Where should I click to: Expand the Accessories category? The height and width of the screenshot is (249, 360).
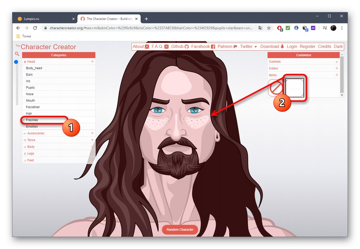(x=58, y=133)
